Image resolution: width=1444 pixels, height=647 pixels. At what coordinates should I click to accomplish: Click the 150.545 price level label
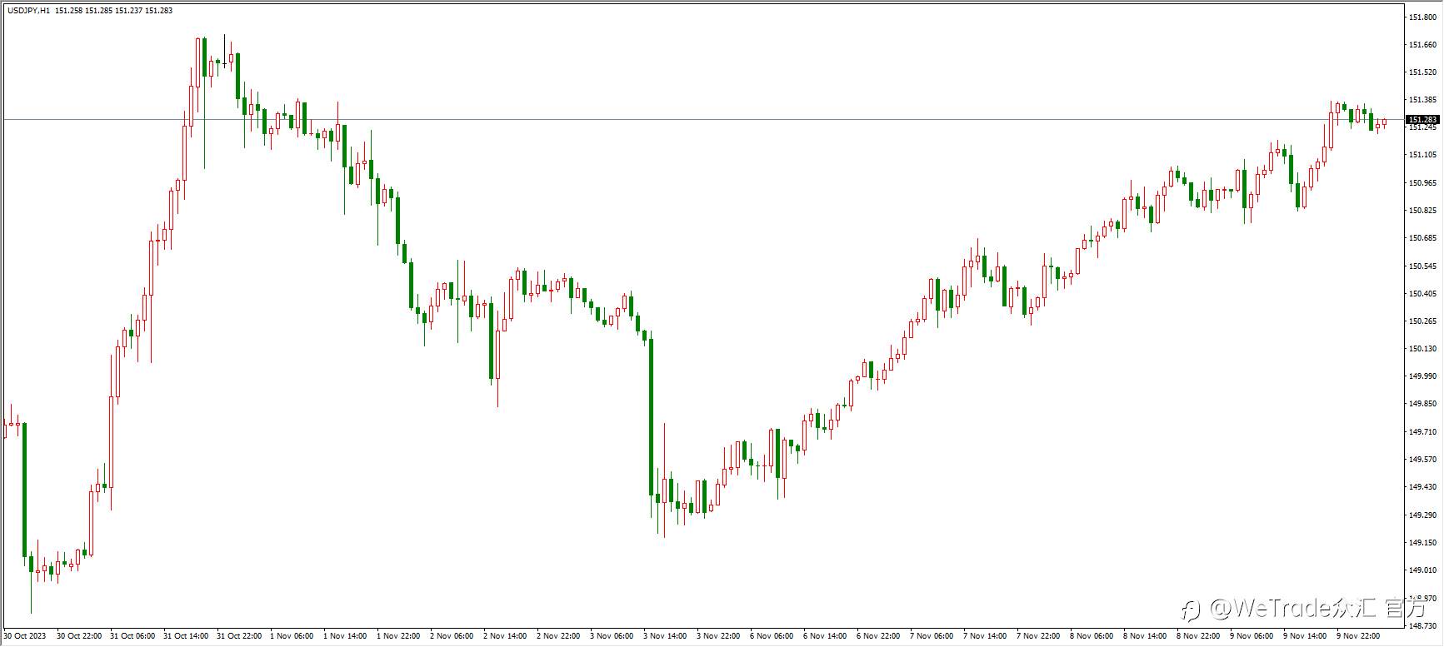pos(1422,266)
